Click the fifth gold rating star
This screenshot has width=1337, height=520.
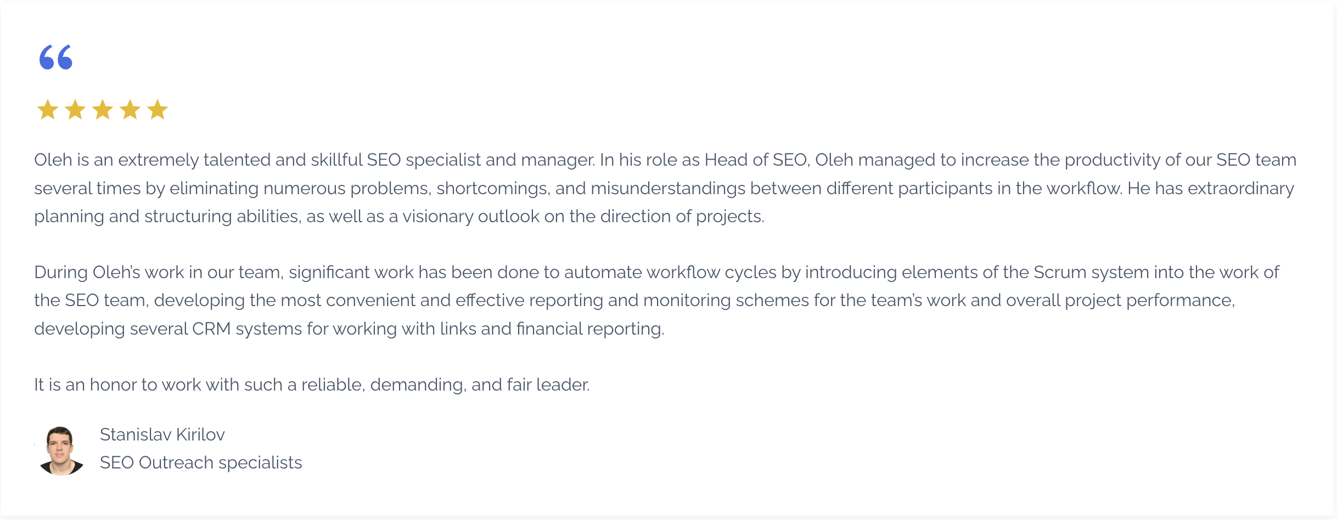tap(158, 110)
